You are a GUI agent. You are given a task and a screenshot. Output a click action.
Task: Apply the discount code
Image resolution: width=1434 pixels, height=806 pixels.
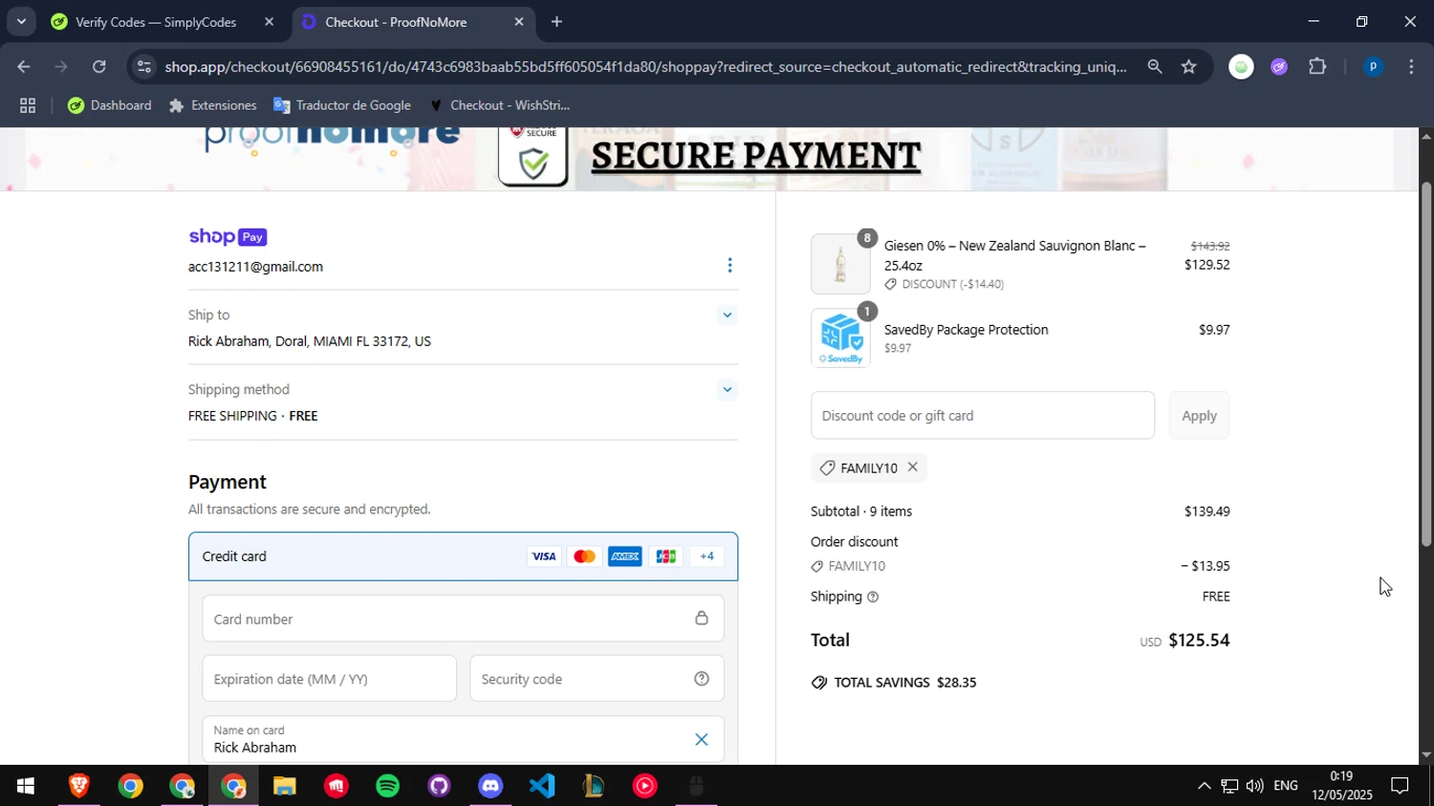(1199, 415)
